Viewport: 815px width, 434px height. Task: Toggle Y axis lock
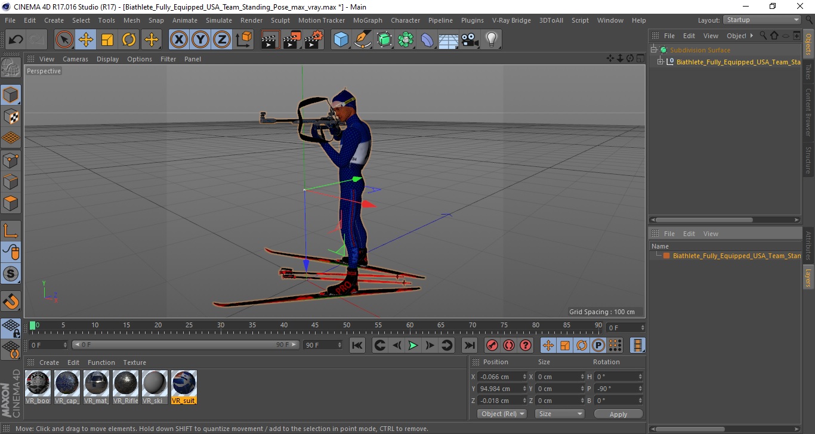[200, 40]
